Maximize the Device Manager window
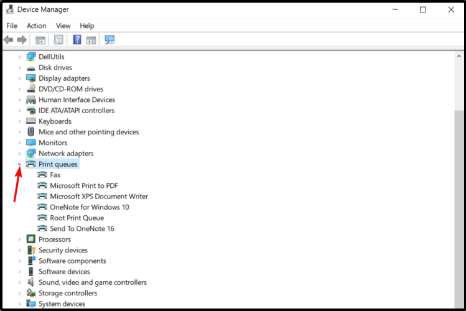The image size is (466, 311). 423,9
